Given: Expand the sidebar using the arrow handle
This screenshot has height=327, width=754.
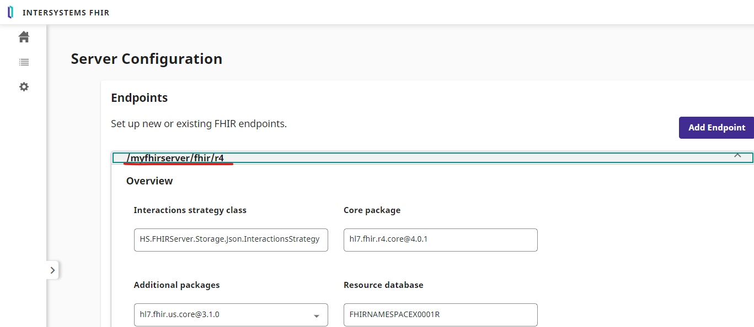Looking at the screenshot, I should 52,270.
